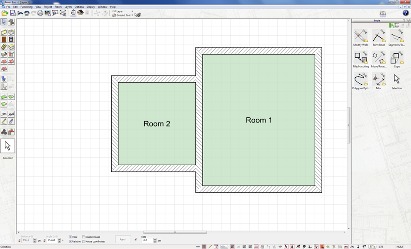Click the floor visibility icon beside Ground floor

[138, 15]
